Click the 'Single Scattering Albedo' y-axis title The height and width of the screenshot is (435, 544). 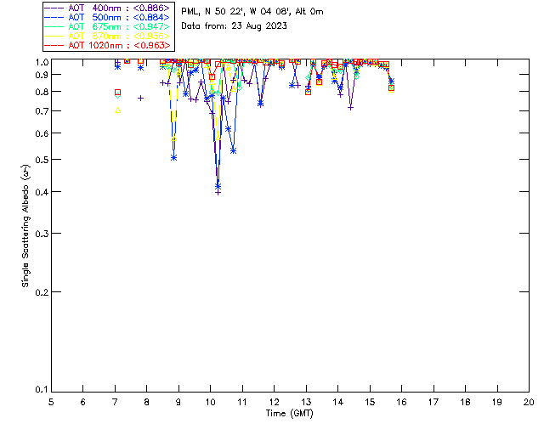[26, 225]
